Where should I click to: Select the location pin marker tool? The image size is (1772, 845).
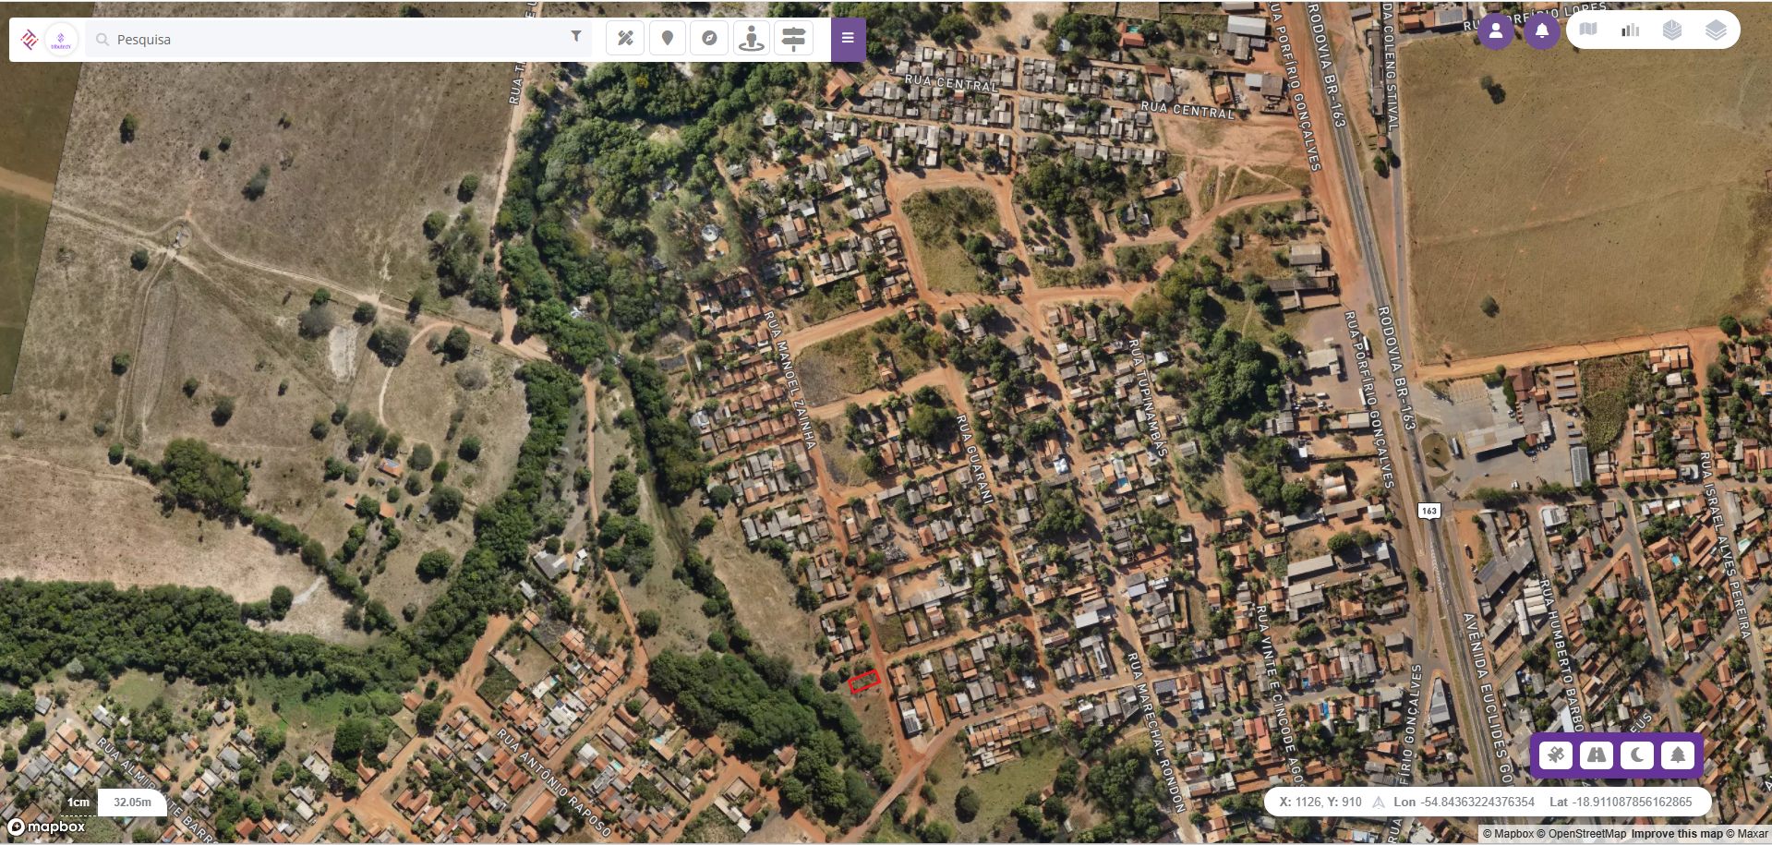(667, 39)
